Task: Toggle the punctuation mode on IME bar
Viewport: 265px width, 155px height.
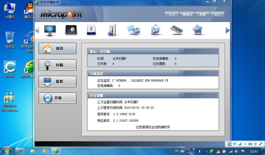Action: 245,144
